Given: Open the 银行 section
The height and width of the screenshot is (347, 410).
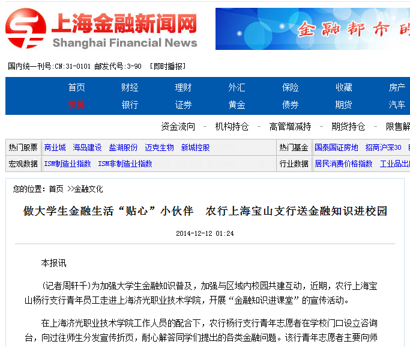Looking at the screenshot, I should click(x=130, y=105).
